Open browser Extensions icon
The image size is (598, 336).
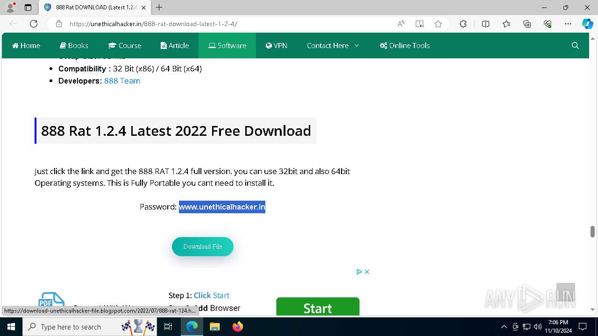point(463,24)
